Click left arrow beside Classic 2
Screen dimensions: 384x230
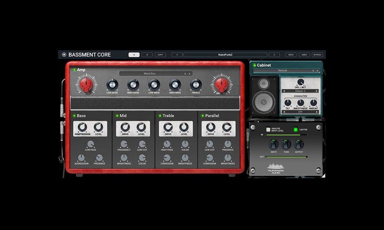[284, 91]
